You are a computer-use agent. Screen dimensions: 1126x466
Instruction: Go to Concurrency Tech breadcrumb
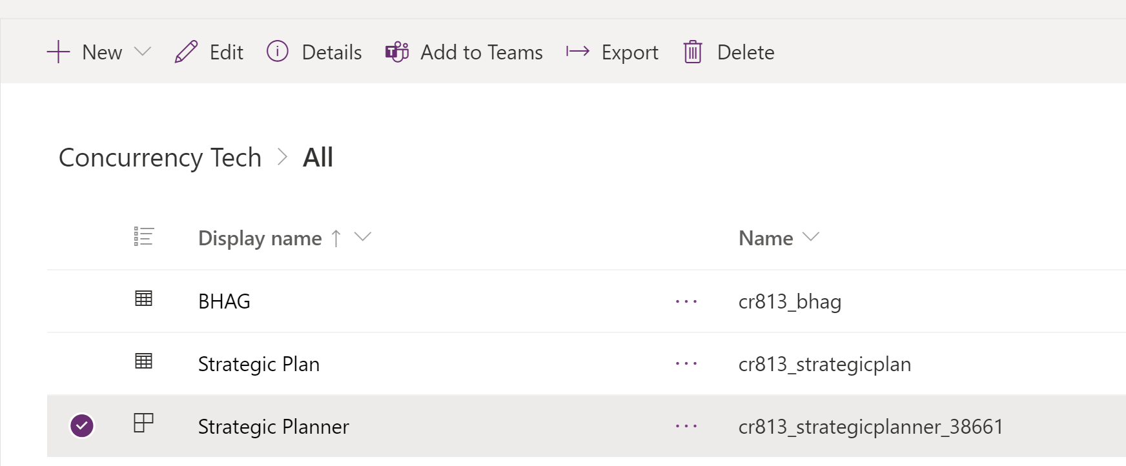[160, 157]
